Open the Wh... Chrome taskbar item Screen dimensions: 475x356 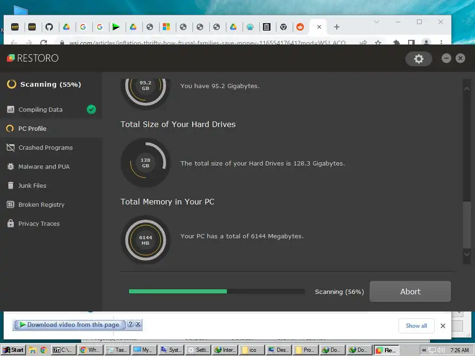90,350
